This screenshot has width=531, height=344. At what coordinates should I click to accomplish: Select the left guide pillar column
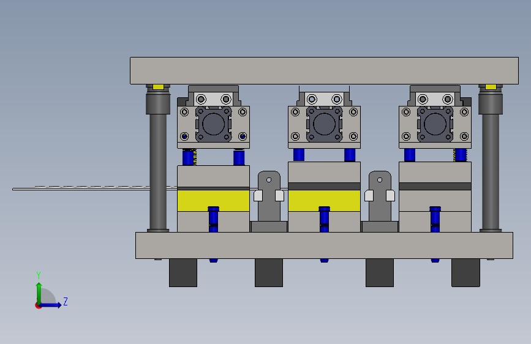[158, 171]
